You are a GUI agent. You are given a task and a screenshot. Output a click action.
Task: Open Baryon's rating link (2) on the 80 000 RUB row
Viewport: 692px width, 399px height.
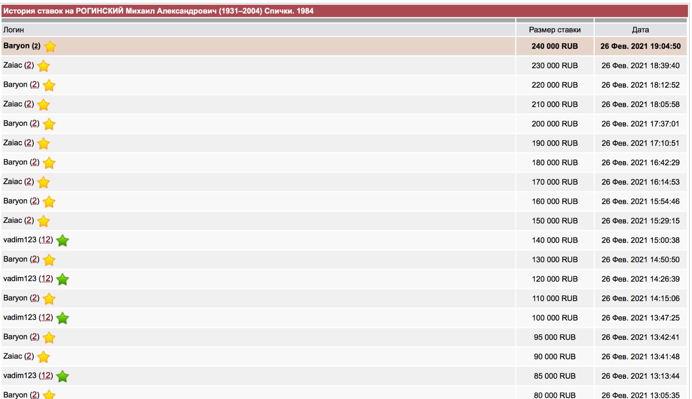[34, 395]
